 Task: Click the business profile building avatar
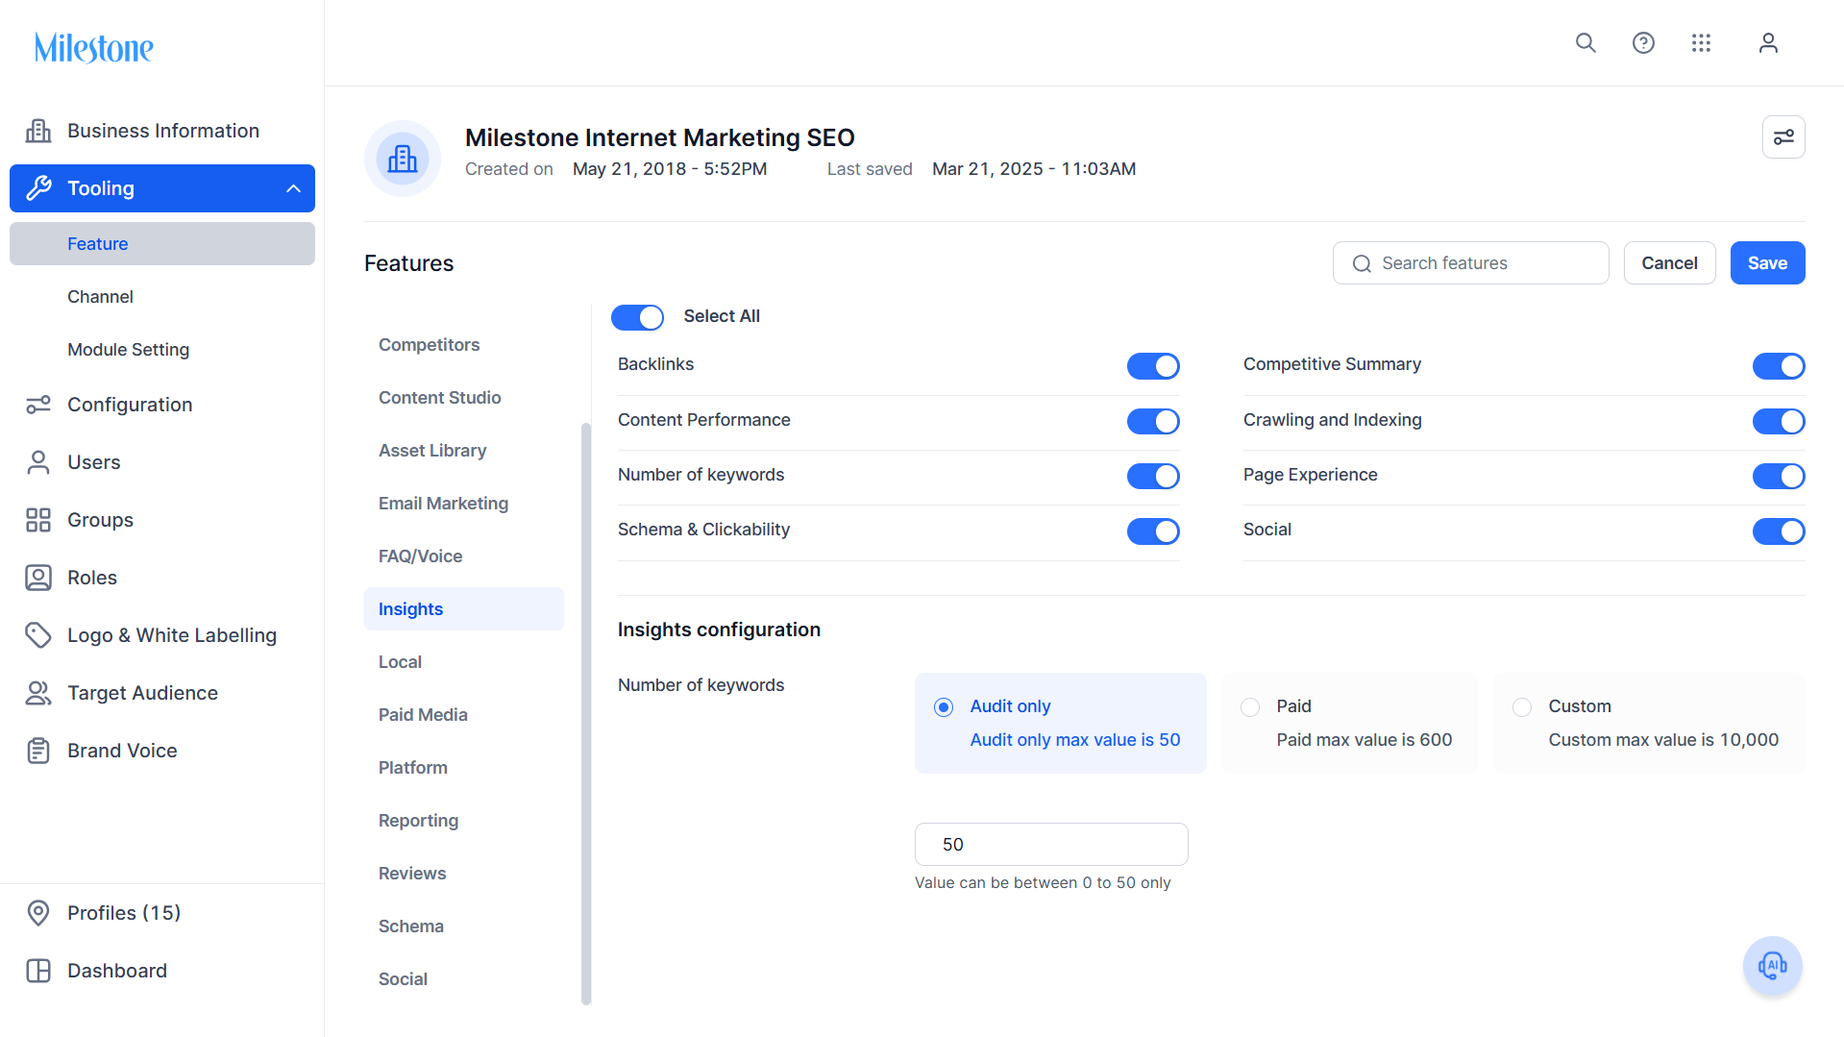click(403, 159)
